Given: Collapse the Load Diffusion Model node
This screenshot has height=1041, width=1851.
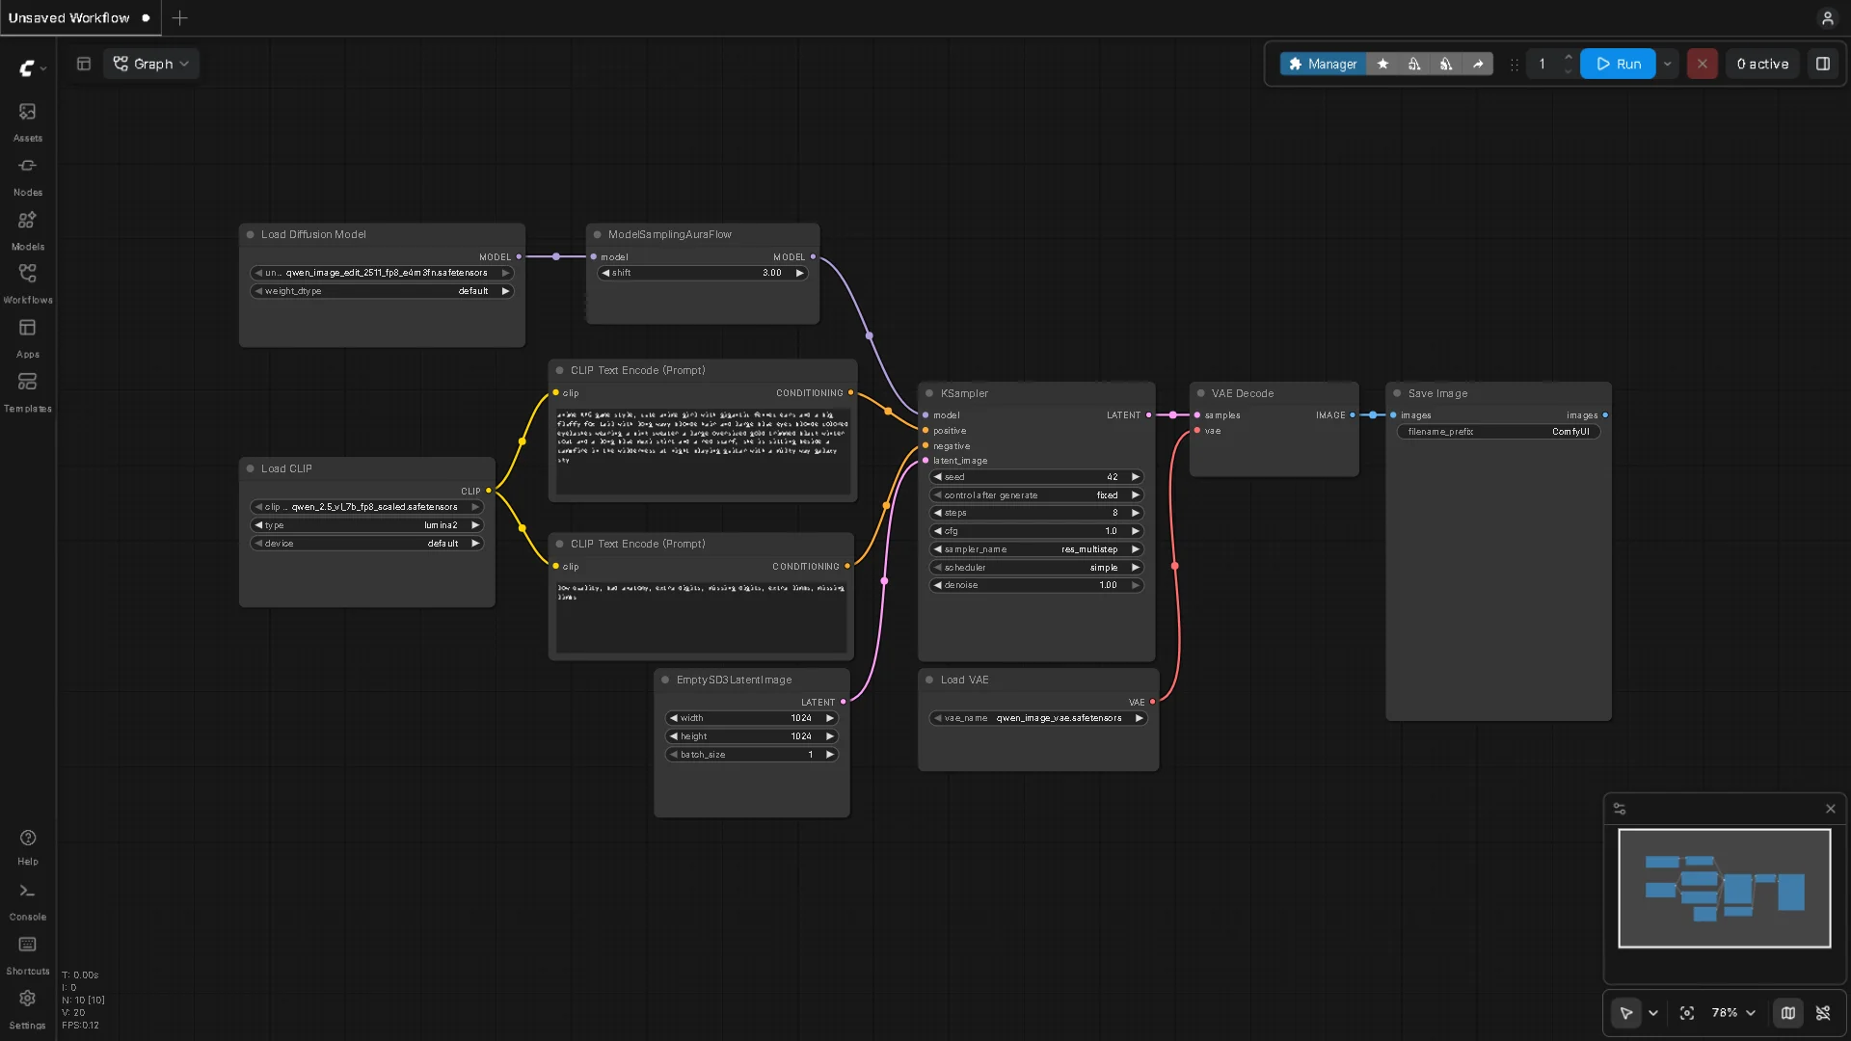Looking at the screenshot, I should (251, 234).
